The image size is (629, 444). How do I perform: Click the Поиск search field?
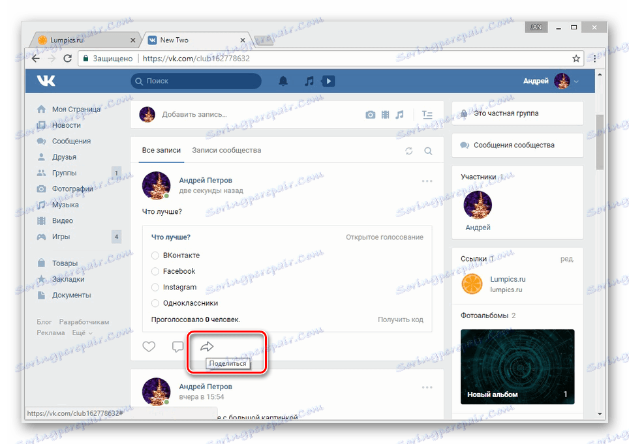(x=196, y=81)
